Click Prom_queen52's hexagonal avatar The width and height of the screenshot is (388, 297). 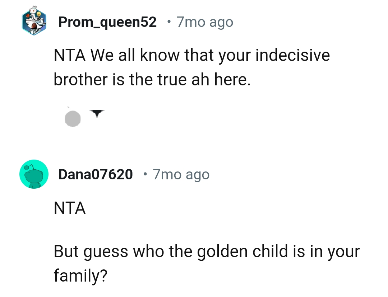point(34,22)
